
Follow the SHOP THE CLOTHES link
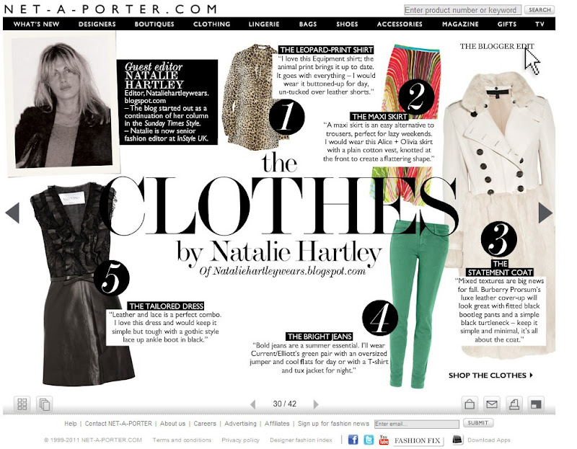coord(490,375)
